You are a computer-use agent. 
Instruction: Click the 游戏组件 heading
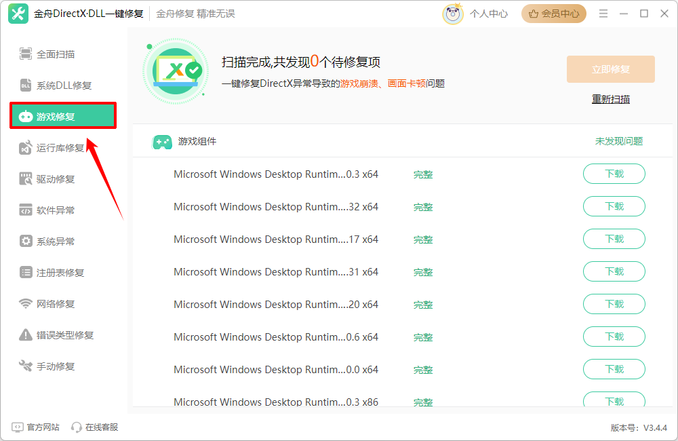pos(197,141)
